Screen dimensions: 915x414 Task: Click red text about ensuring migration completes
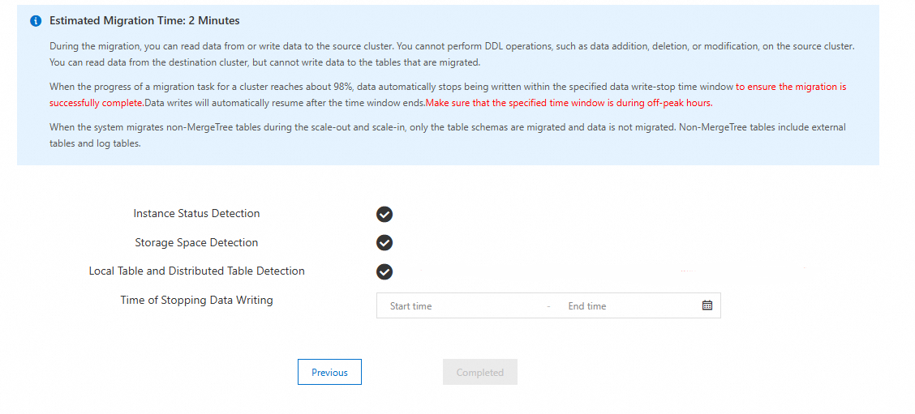[x=791, y=86]
